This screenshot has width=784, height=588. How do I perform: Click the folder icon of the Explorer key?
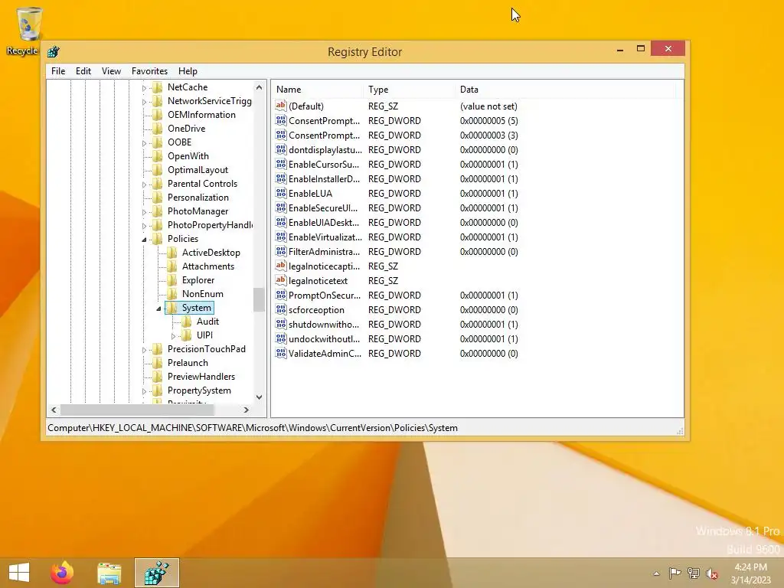point(172,280)
